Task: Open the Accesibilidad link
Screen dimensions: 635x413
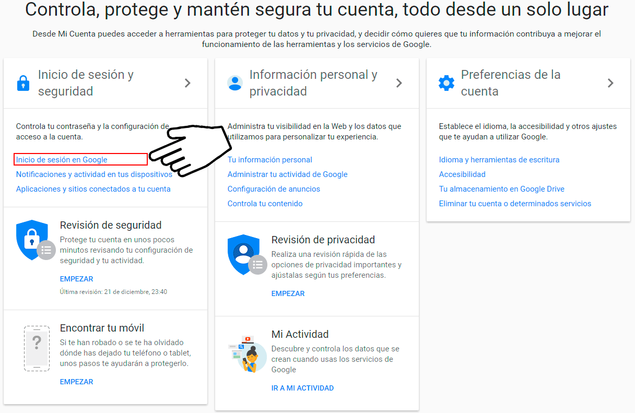Action: (x=462, y=174)
